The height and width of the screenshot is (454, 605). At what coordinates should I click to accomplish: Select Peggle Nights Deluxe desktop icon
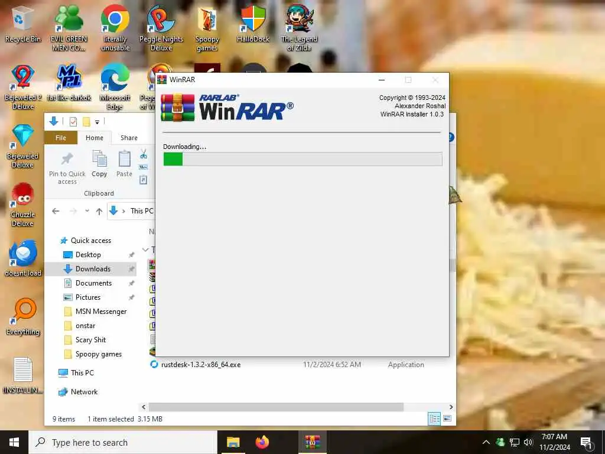[161, 28]
